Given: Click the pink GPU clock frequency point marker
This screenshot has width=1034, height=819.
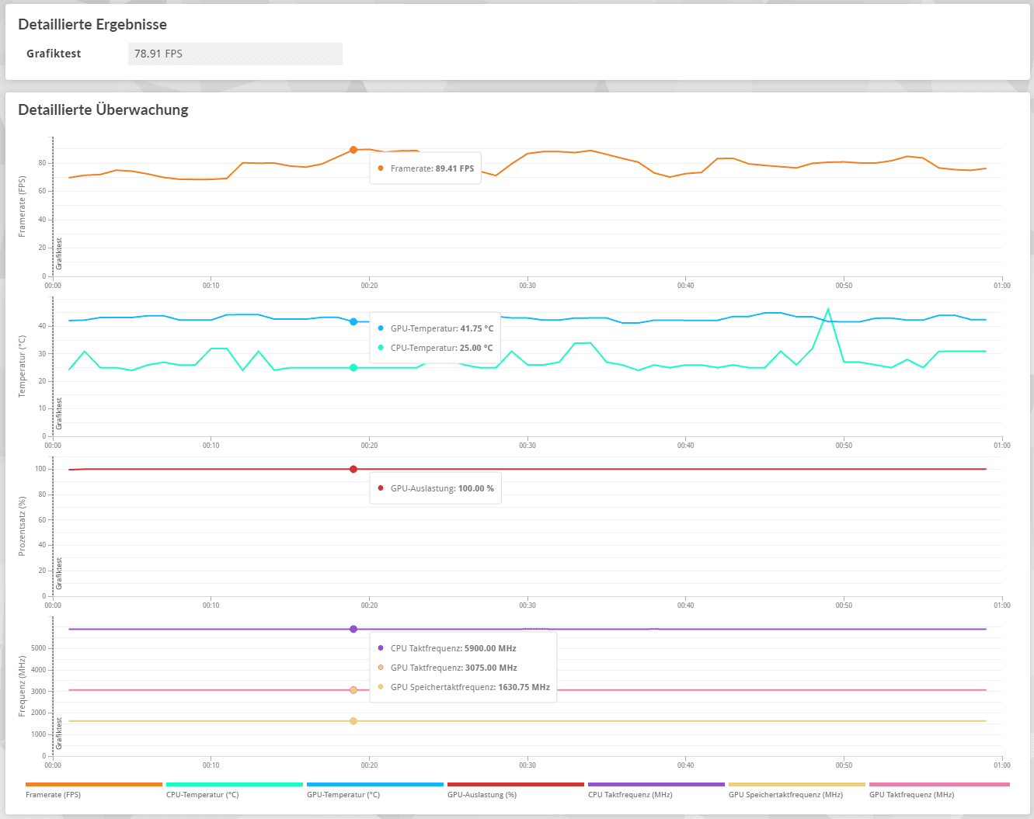Looking at the screenshot, I should 353,690.
